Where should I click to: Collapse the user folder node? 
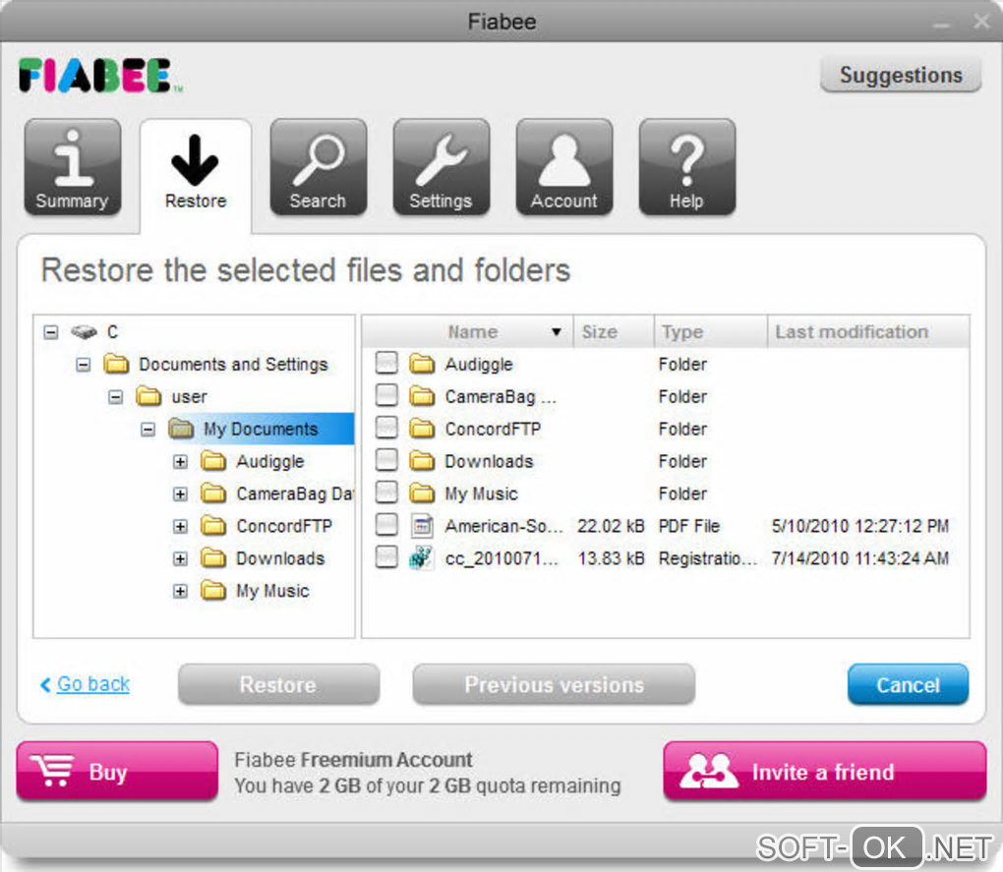pos(115,397)
